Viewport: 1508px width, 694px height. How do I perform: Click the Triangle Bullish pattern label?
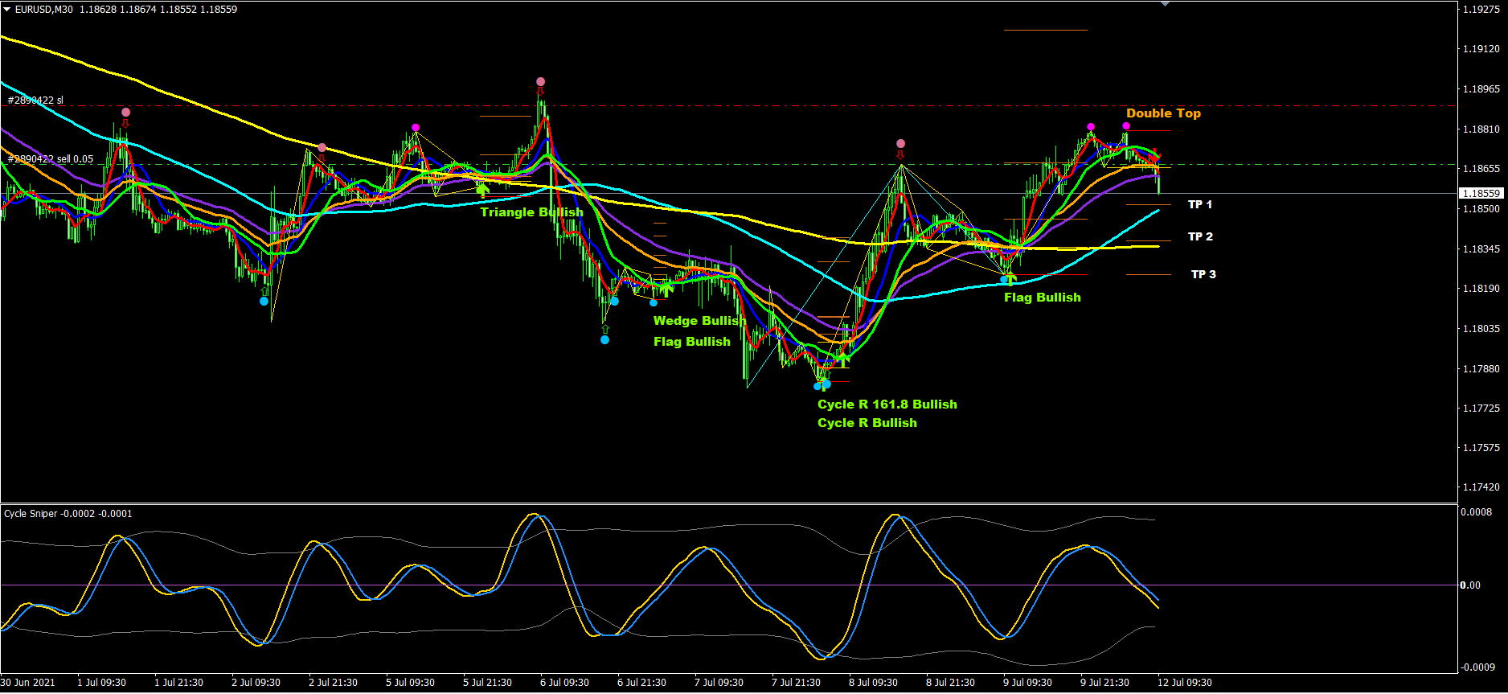[x=532, y=212]
